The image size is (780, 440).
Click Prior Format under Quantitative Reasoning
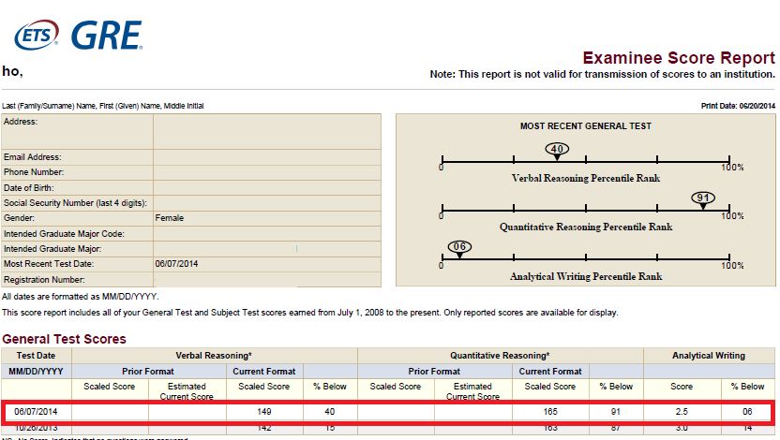pyautogui.click(x=434, y=372)
